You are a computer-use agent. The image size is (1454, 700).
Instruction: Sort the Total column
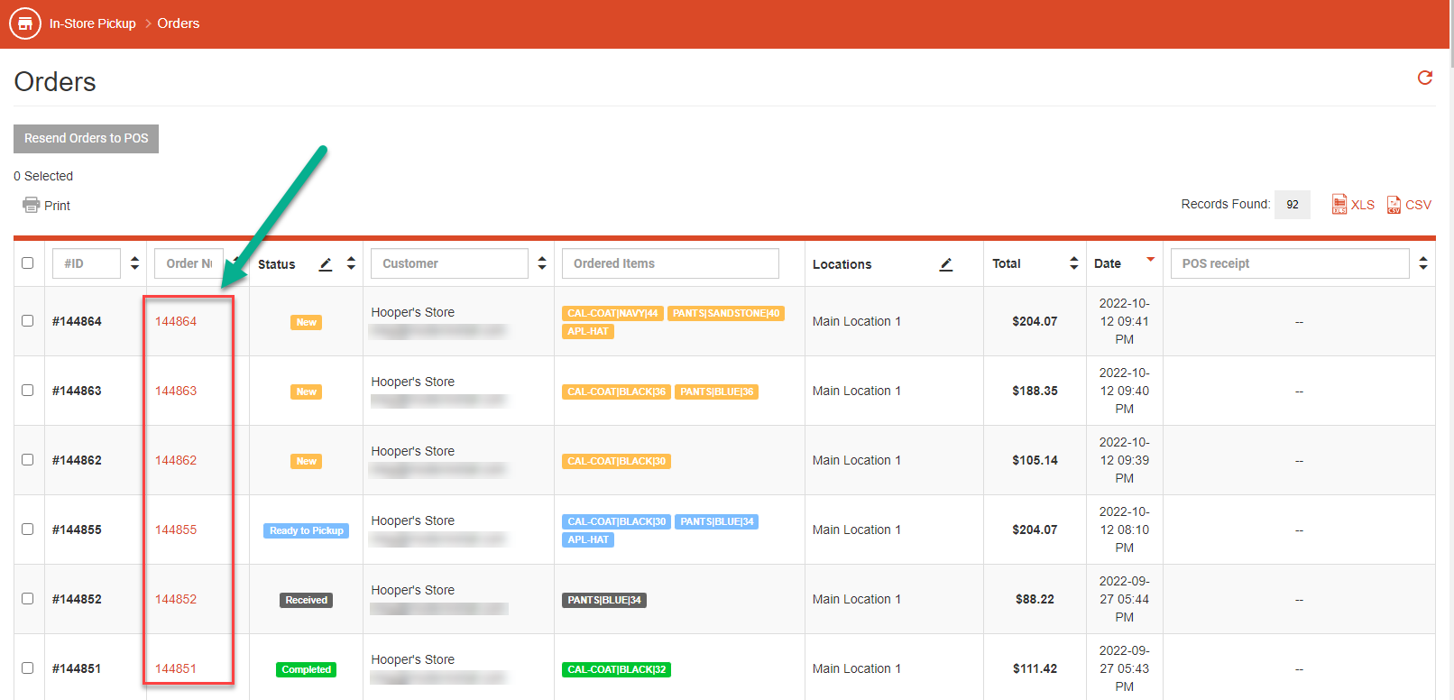point(1073,263)
